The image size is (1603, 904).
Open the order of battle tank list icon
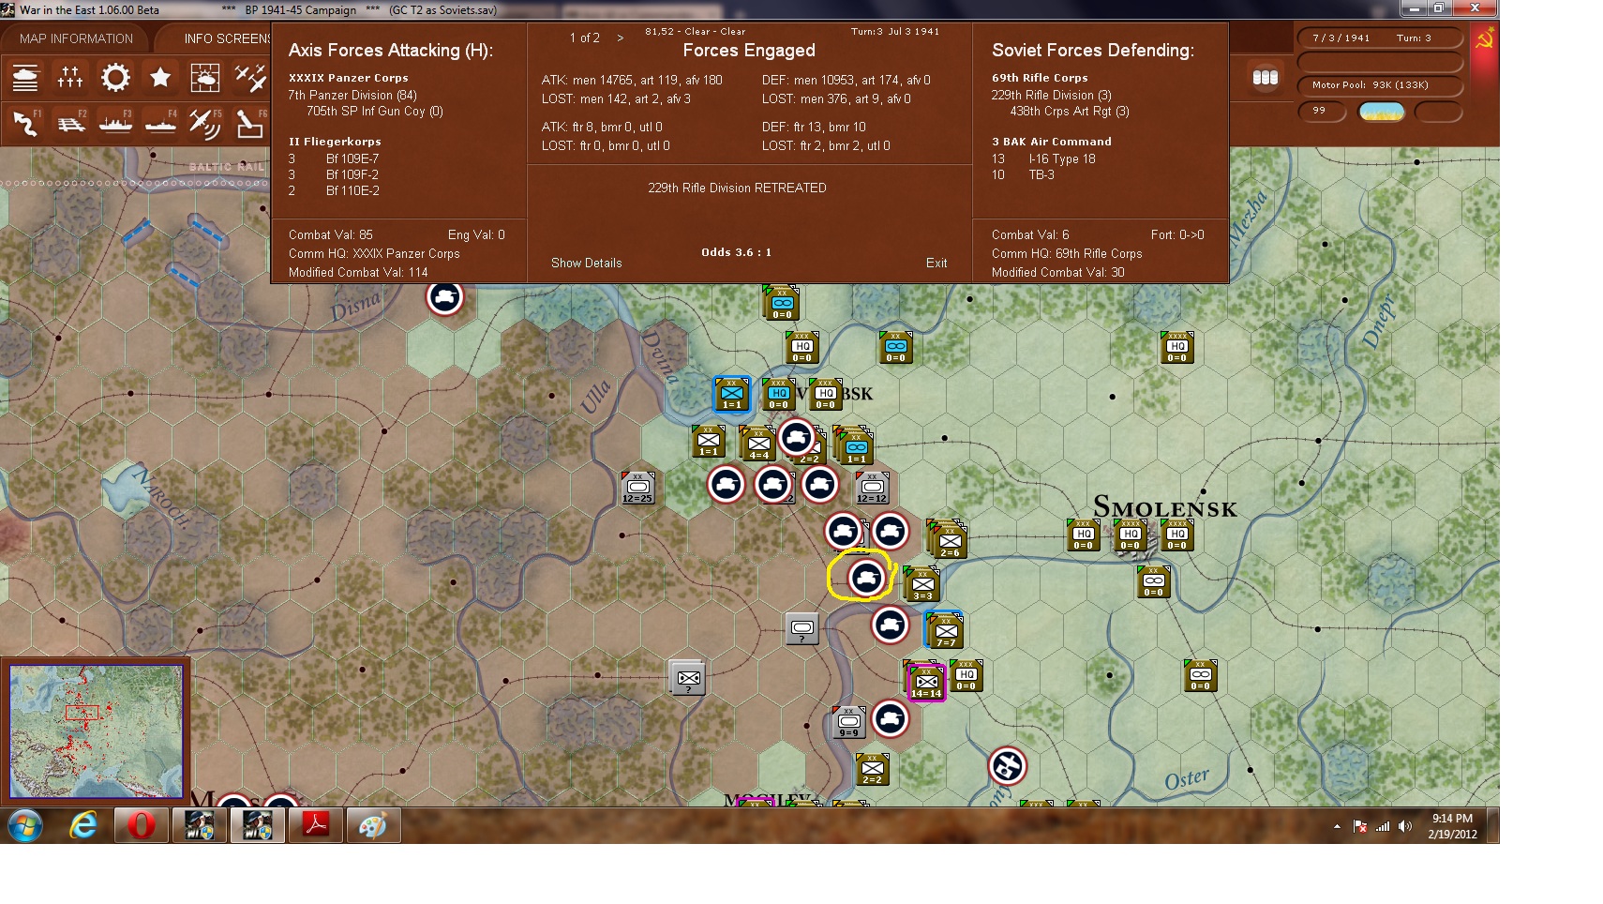point(25,78)
